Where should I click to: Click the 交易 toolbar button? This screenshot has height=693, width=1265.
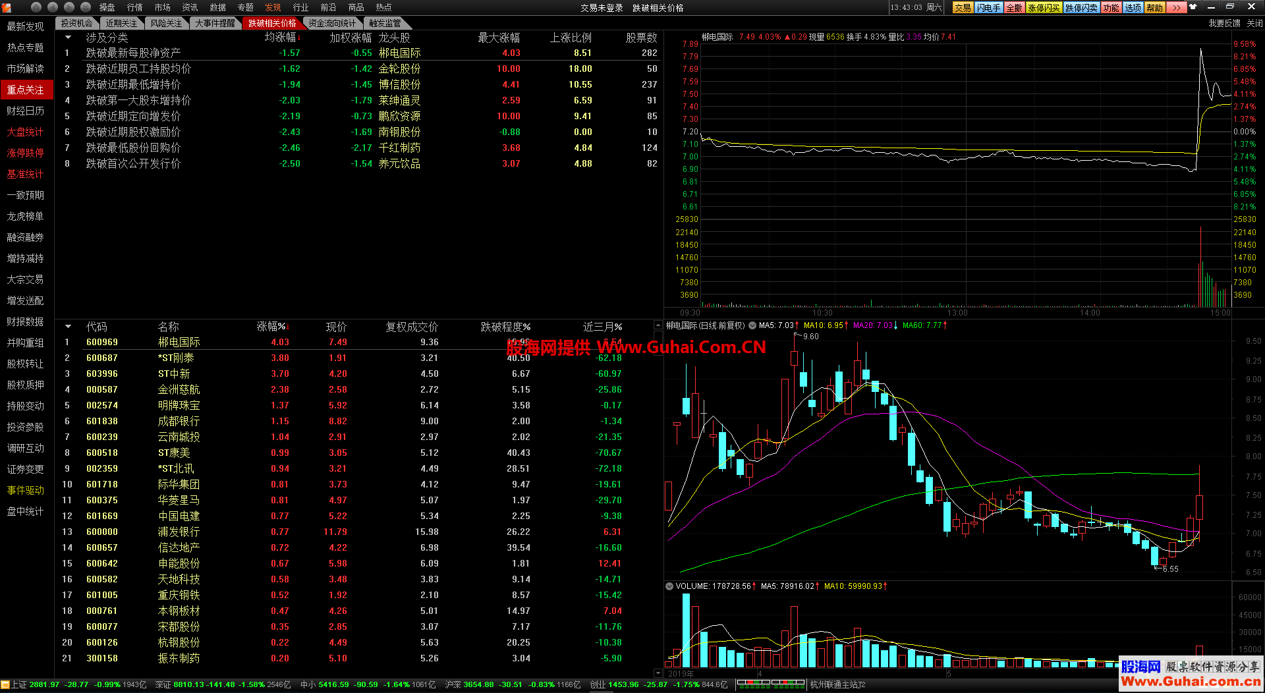[x=963, y=8]
